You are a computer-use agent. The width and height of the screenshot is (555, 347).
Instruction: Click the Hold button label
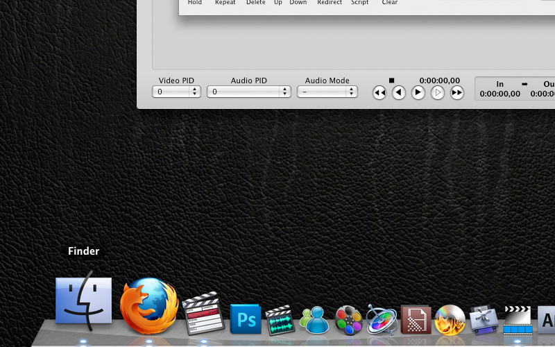[x=195, y=2]
